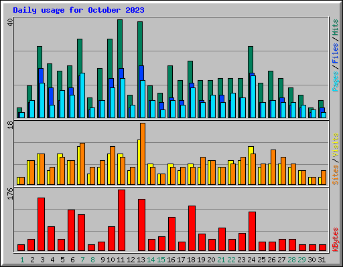The image size is (343, 267).
Task: Click the orange visits bar for day 10
Action: pos(113,166)
